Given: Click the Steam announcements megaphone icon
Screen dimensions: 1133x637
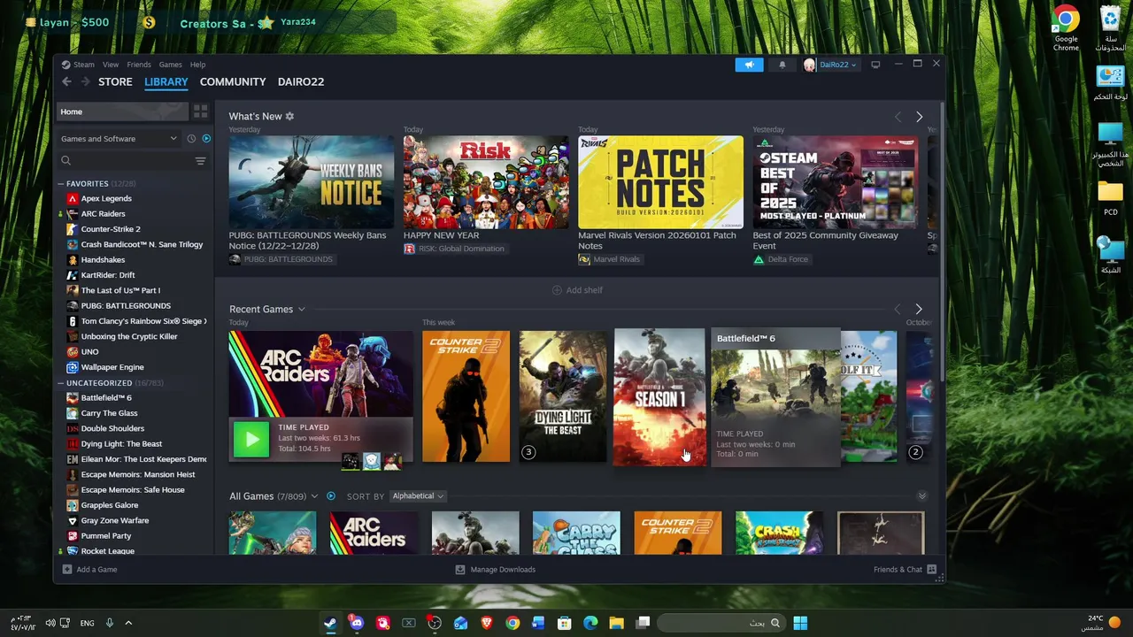Looking at the screenshot, I should 749,65.
